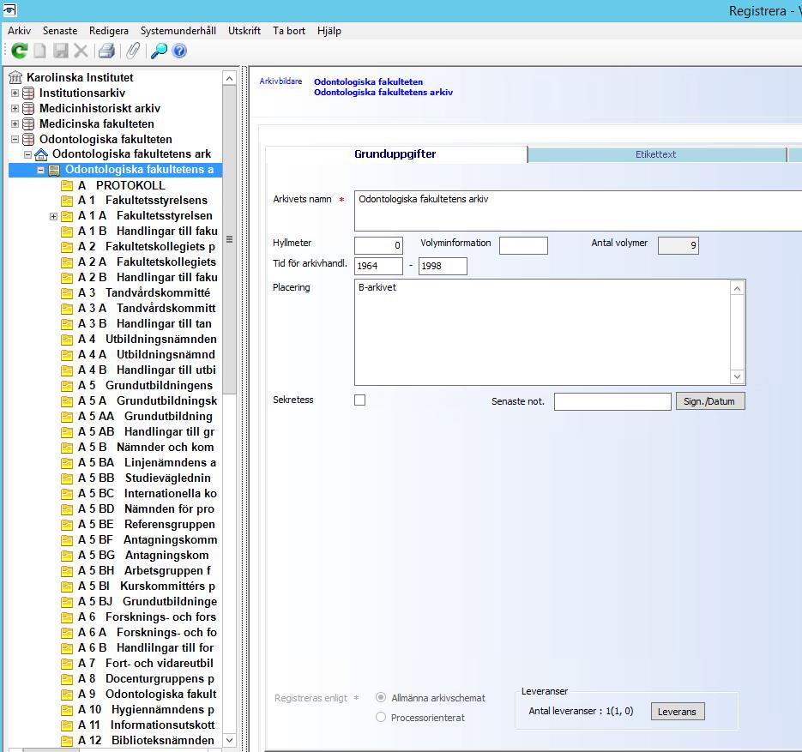Click the Sign./Datum button
This screenshot has height=752, width=802.
click(710, 401)
